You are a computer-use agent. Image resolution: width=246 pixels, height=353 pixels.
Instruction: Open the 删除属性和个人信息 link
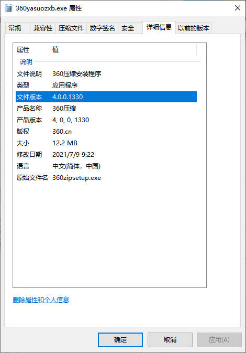[x=41, y=300]
